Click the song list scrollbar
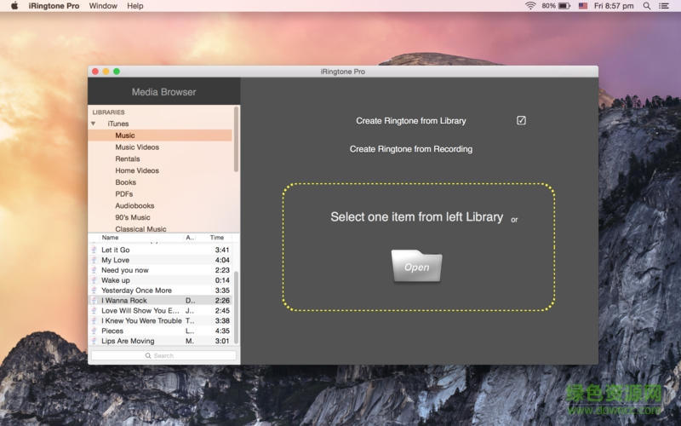 (x=237, y=308)
